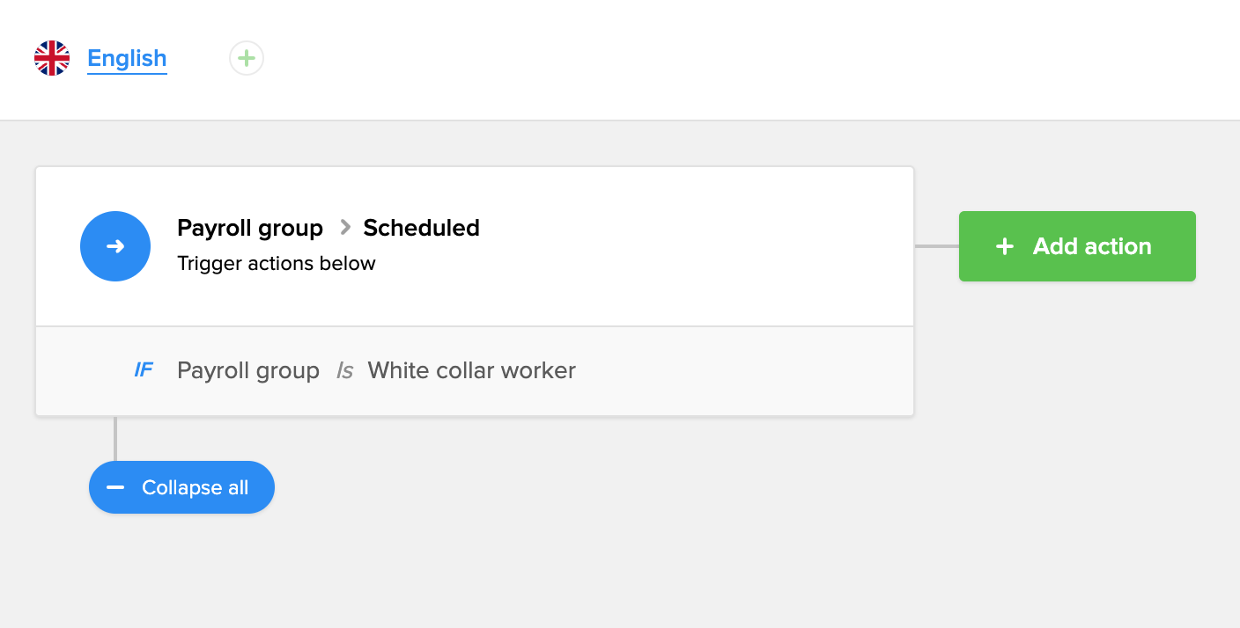Open the Payroll group condition field
Viewport: 1240px width, 628px height.
(248, 370)
